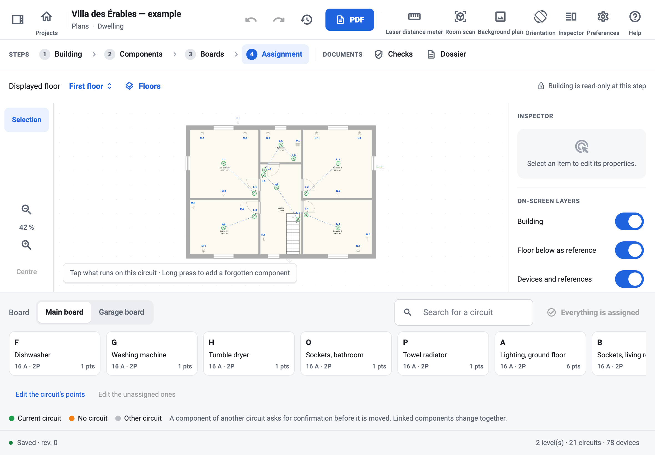The image size is (655, 455).
Task: Go to step 3 Boards
Action: (205, 54)
